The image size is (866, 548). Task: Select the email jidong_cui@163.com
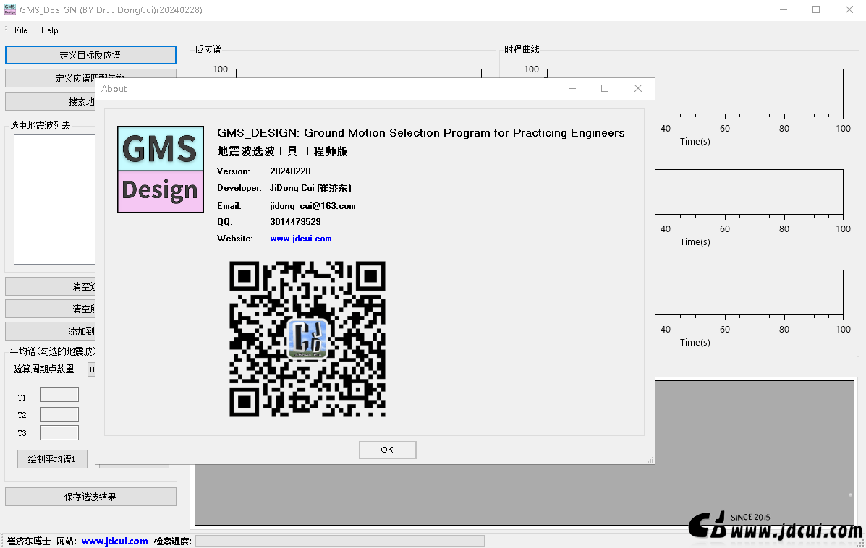[313, 206]
